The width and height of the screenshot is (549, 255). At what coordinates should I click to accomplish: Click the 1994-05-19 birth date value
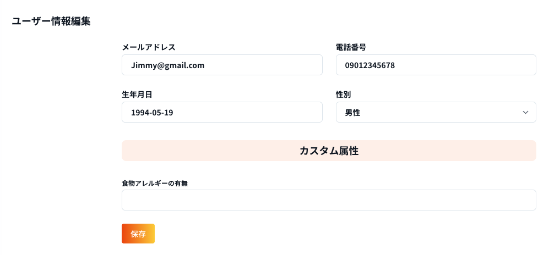click(x=156, y=112)
